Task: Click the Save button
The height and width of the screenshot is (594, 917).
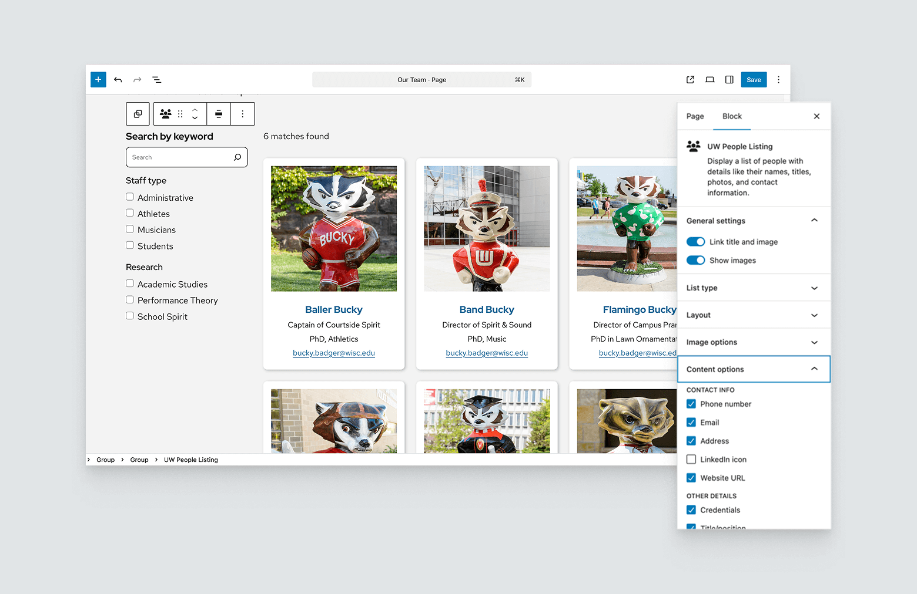Action: click(x=754, y=80)
